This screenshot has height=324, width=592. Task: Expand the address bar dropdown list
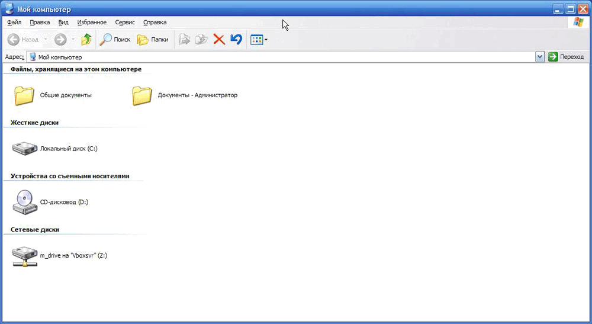[x=539, y=57]
